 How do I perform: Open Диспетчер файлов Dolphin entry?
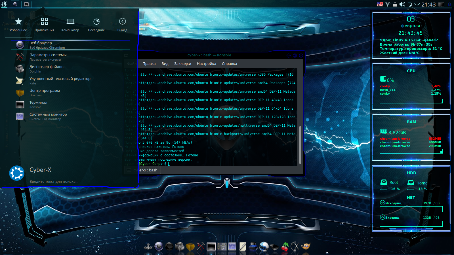70,69
